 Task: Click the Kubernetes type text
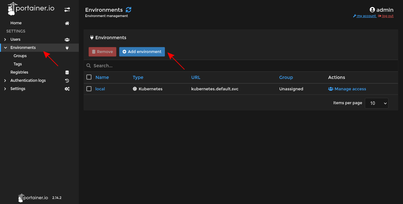click(x=151, y=89)
